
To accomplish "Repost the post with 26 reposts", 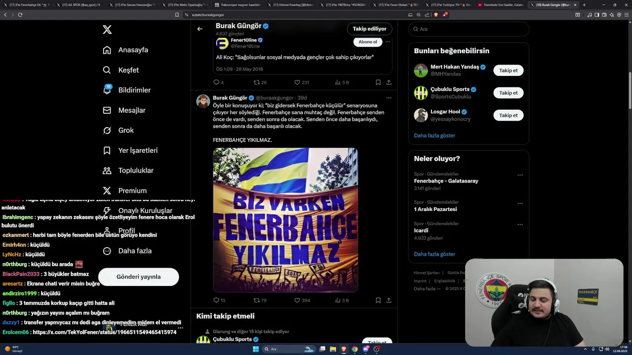I will 260,82.
